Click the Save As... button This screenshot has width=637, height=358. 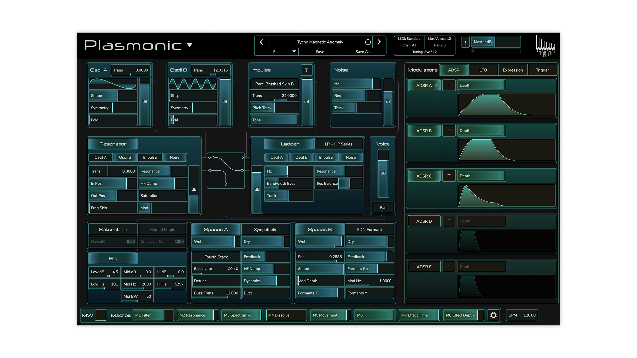[364, 52]
